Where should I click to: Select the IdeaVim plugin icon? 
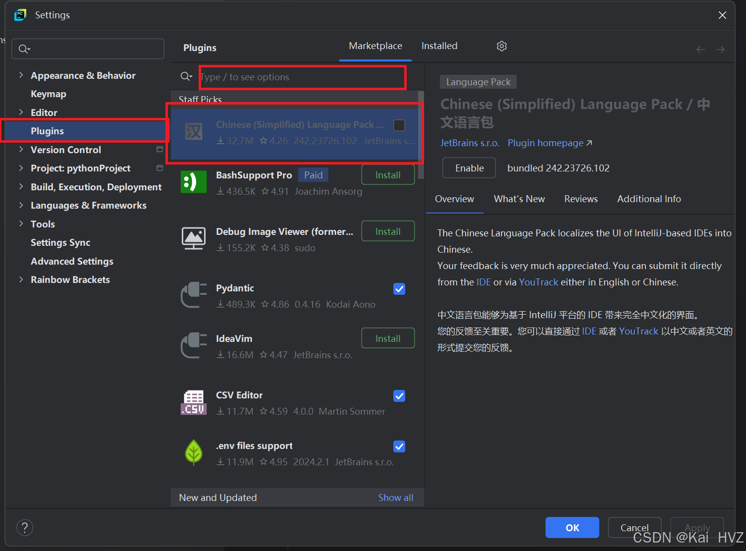coord(194,345)
